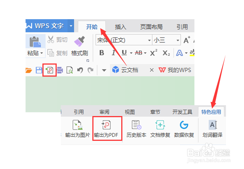The height and width of the screenshot is (169, 244).
Task: Apply subscript X₂ formatting
Action: pyautogui.click(x=166, y=53)
